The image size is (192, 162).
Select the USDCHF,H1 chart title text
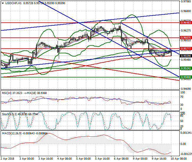click(13, 3)
